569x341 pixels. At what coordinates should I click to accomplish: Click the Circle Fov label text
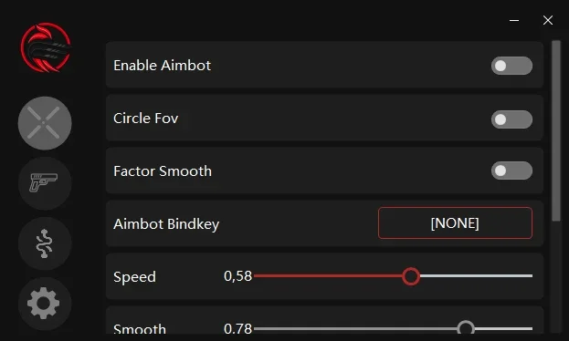(x=145, y=119)
